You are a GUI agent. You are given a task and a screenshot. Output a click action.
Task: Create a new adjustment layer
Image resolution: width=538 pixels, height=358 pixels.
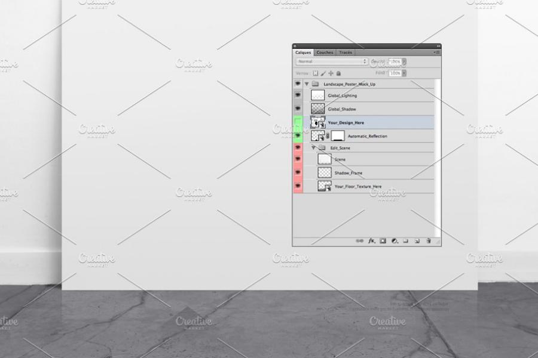click(x=395, y=241)
